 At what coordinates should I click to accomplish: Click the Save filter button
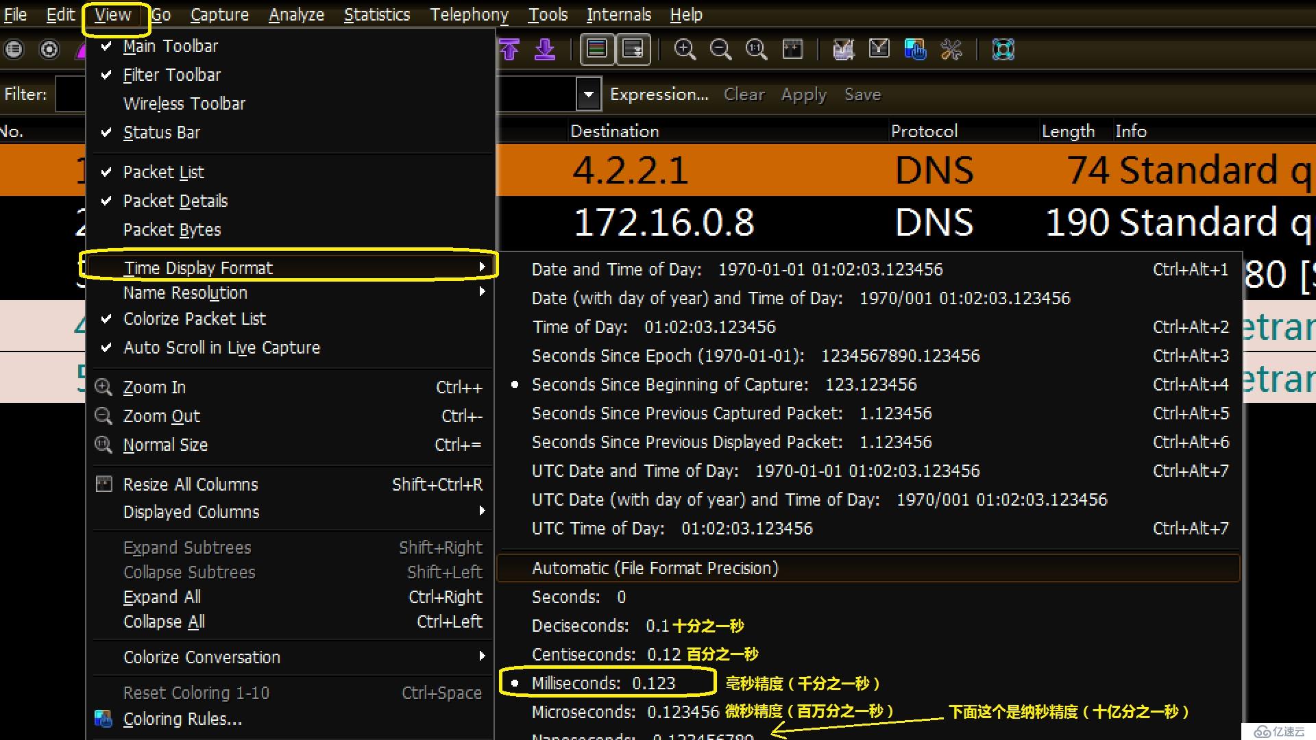tap(862, 95)
